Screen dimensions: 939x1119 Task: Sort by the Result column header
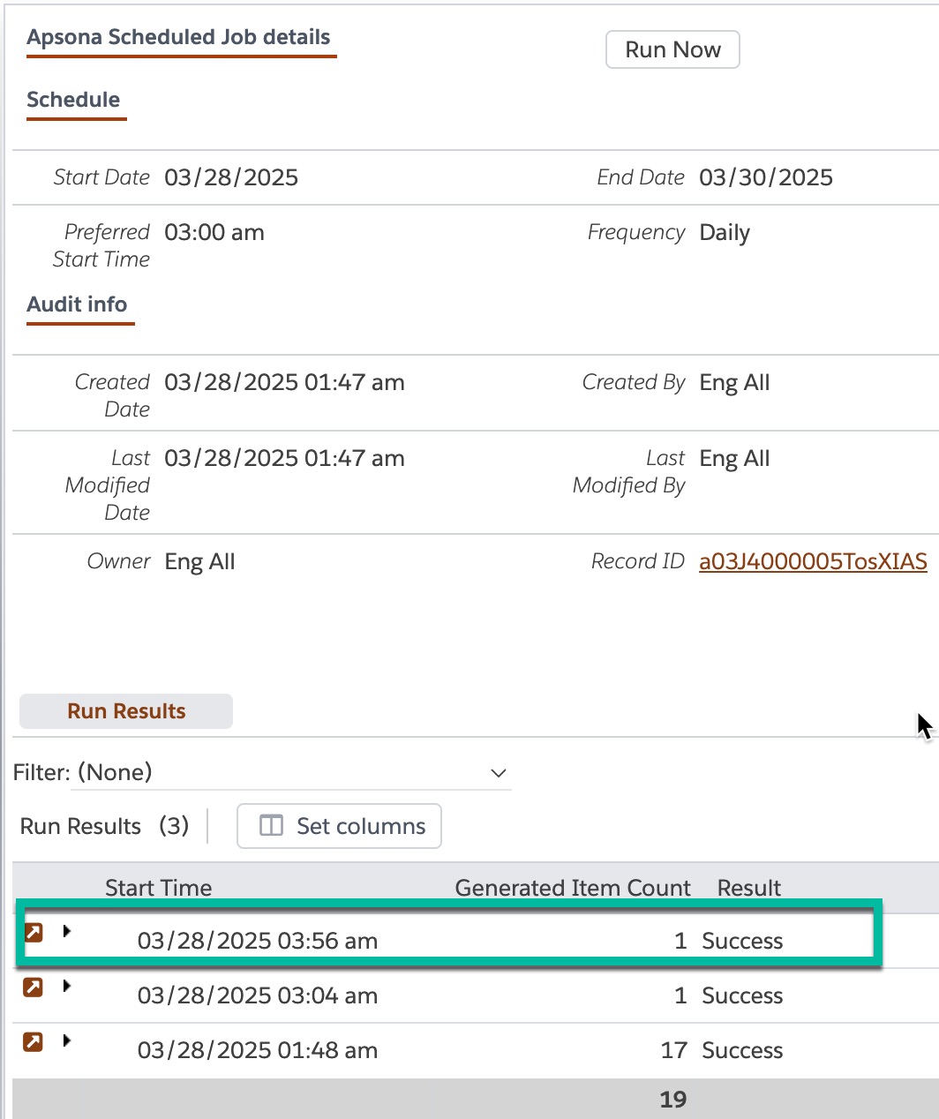[749, 888]
